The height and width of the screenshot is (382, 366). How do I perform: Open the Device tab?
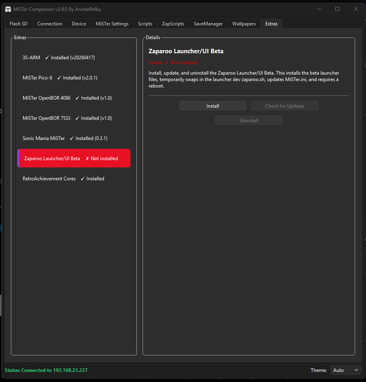79,24
